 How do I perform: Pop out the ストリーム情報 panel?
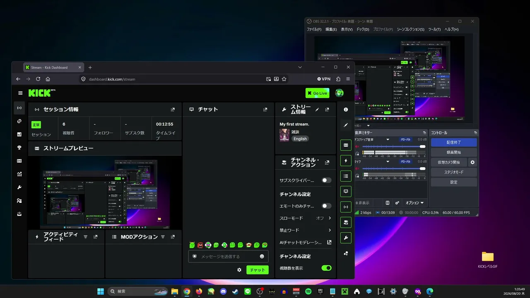tap(327, 110)
